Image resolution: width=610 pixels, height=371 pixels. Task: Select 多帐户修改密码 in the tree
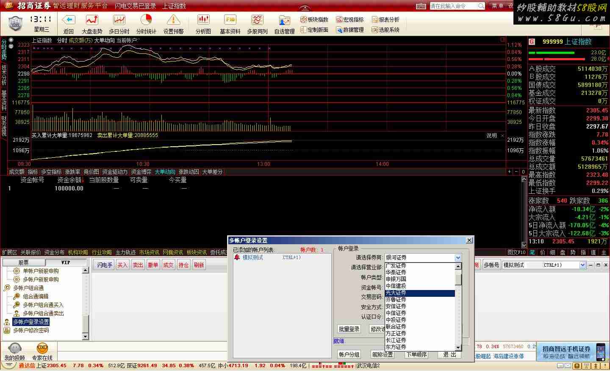(x=31, y=330)
